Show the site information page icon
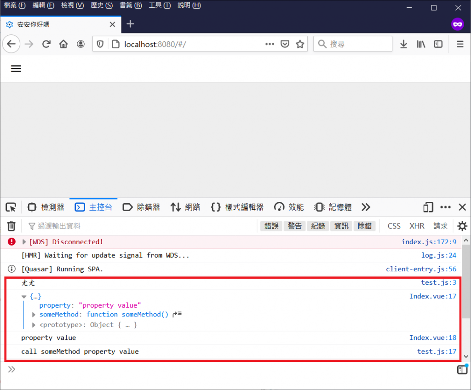The image size is (471, 390). (x=115, y=45)
